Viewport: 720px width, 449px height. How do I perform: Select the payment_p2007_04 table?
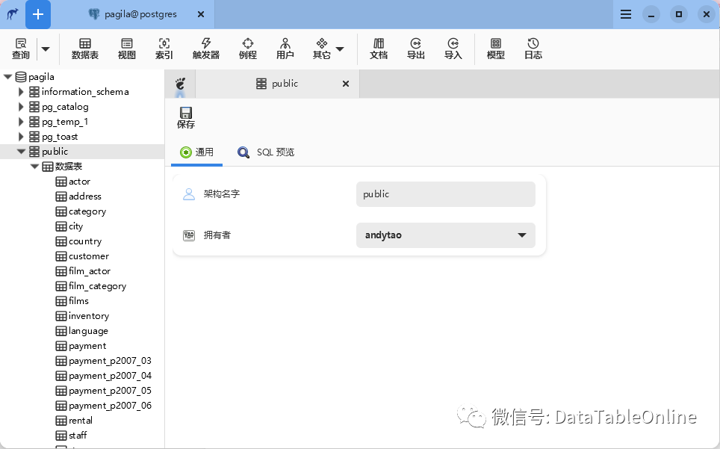coord(110,376)
